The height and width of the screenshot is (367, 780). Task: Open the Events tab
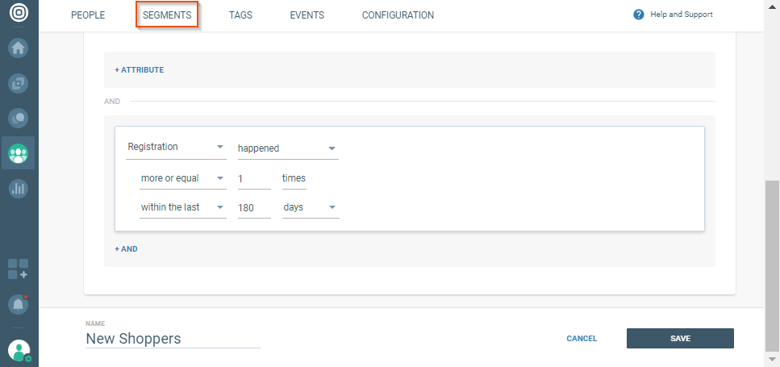tap(307, 15)
